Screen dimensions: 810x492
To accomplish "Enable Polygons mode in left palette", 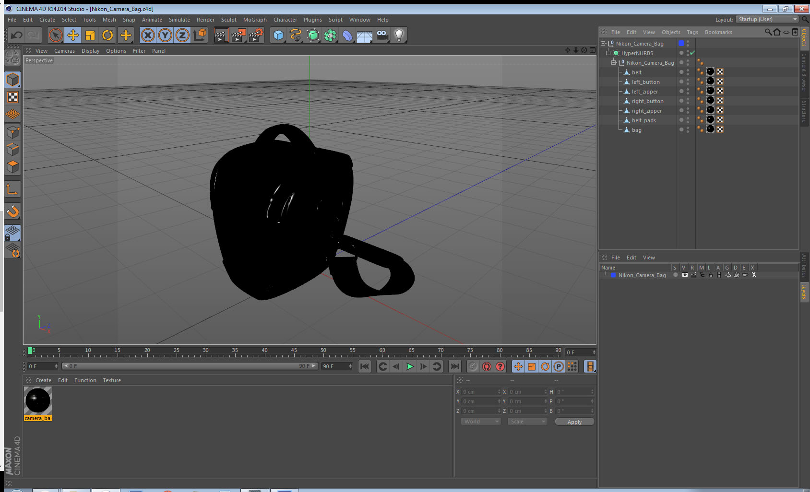I will (x=13, y=167).
